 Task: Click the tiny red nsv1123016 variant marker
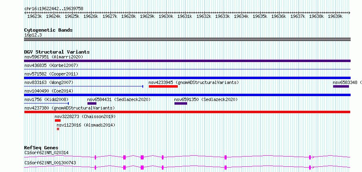pos(58,129)
